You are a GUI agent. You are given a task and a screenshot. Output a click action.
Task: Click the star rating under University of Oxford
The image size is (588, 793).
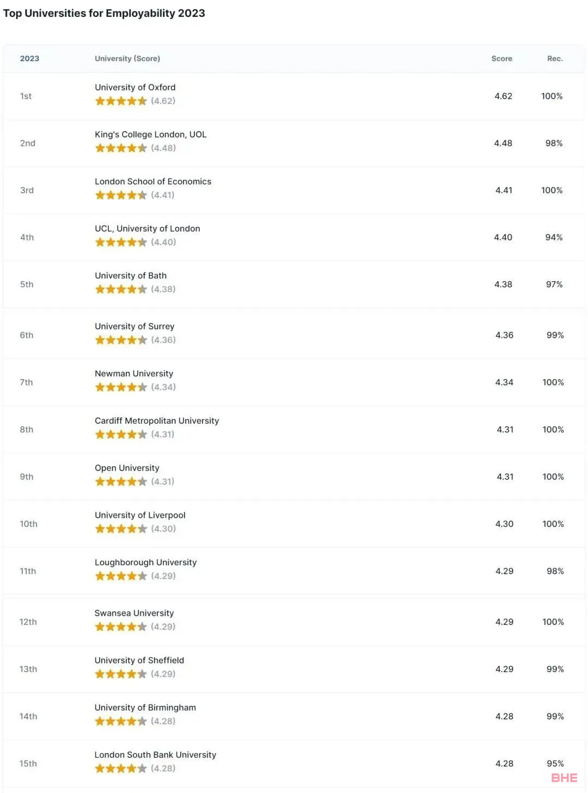[x=121, y=101]
